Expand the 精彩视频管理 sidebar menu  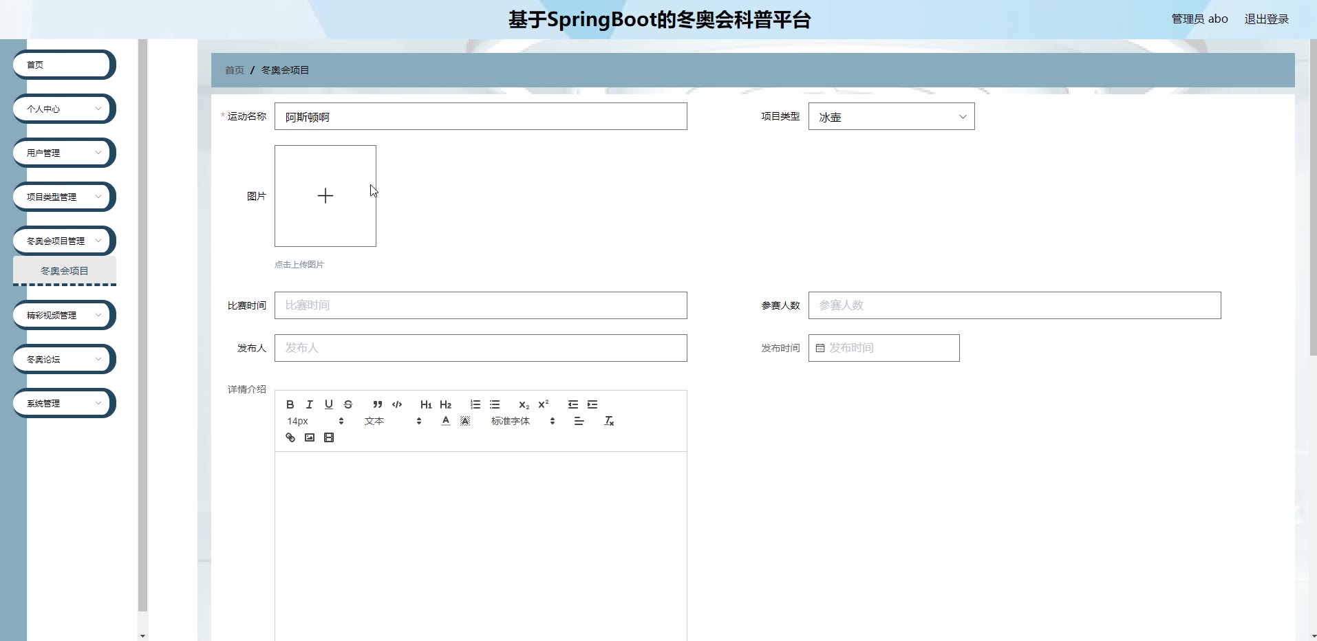pos(64,315)
